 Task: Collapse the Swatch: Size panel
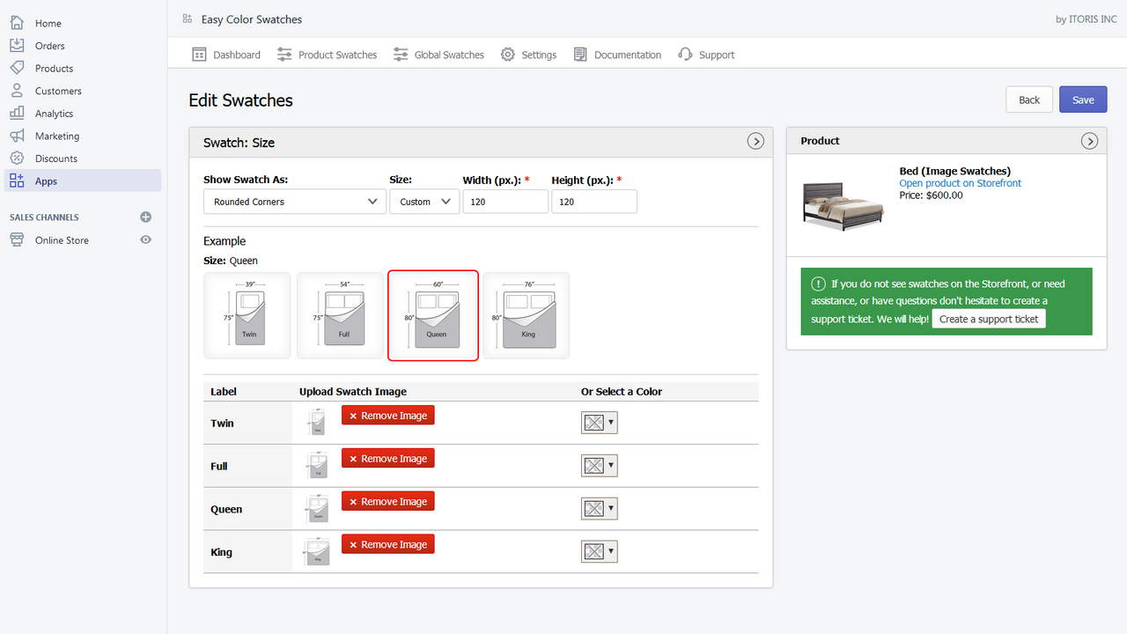tap(755, 141)
